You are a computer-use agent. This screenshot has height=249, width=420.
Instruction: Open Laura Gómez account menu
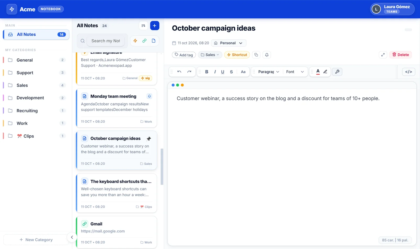392,9
